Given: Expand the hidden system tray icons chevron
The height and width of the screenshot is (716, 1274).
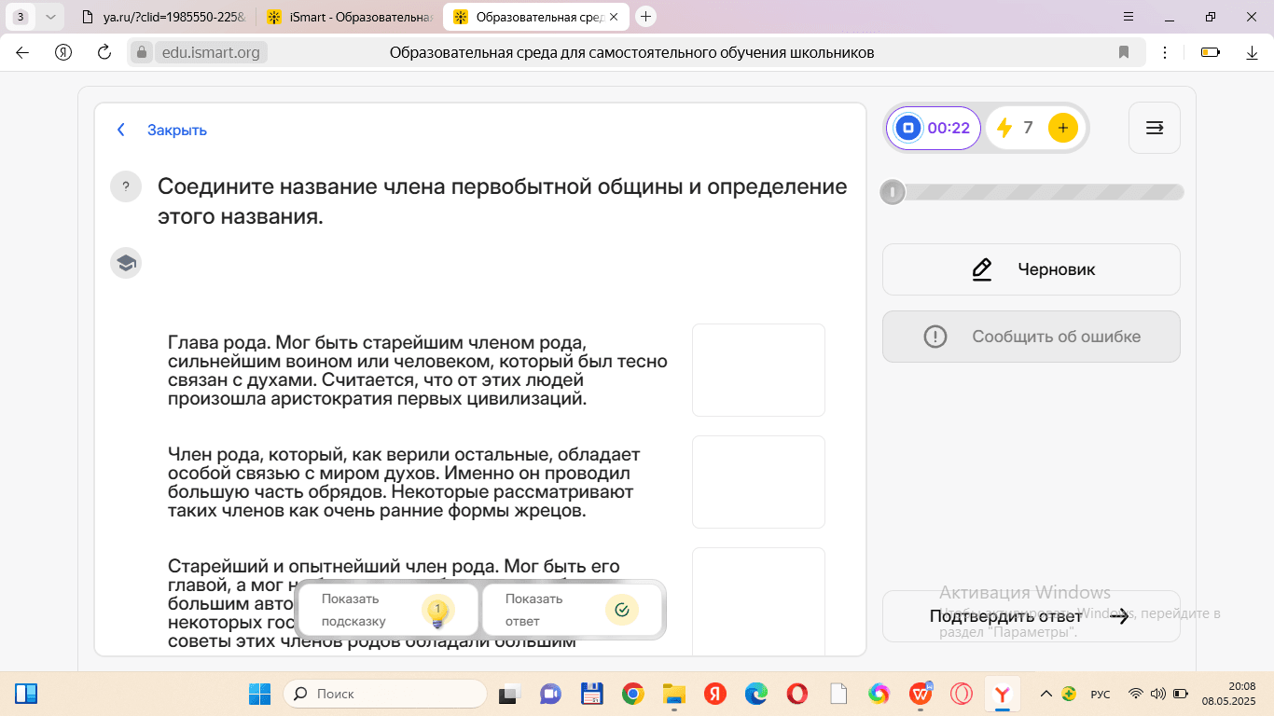Looking at the screenshot, I should [1046, 694].
